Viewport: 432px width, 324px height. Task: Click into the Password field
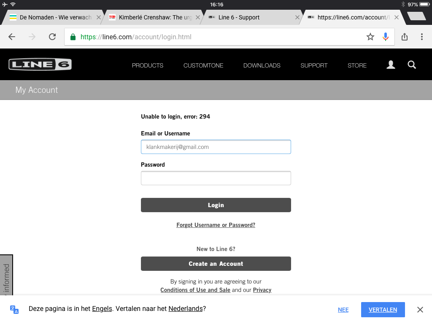tap(216, 178)
